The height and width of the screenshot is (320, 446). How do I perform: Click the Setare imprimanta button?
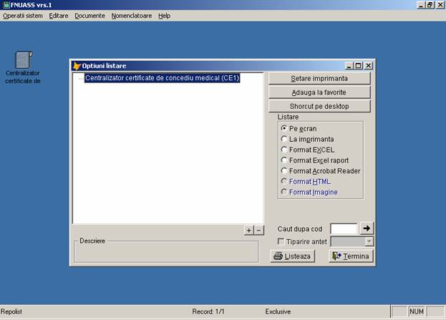319,78
